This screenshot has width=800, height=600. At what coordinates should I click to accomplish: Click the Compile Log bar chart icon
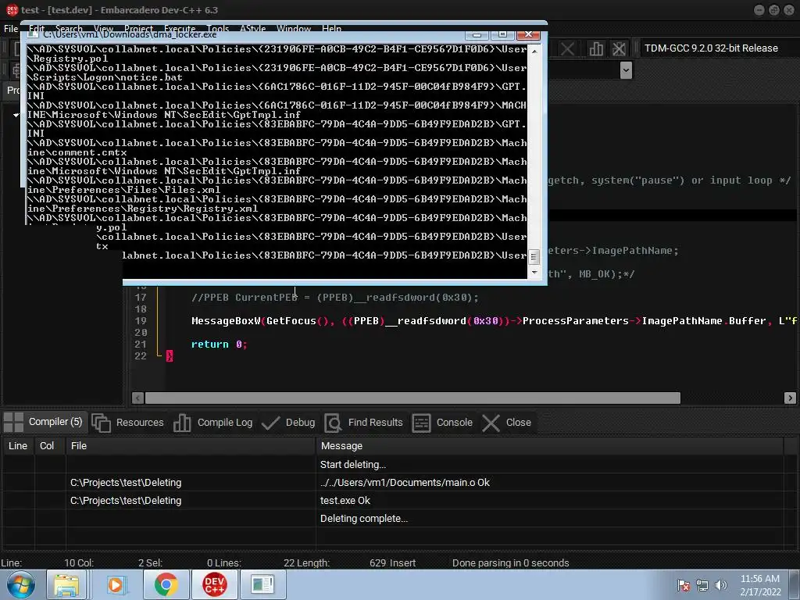[182, 423]
